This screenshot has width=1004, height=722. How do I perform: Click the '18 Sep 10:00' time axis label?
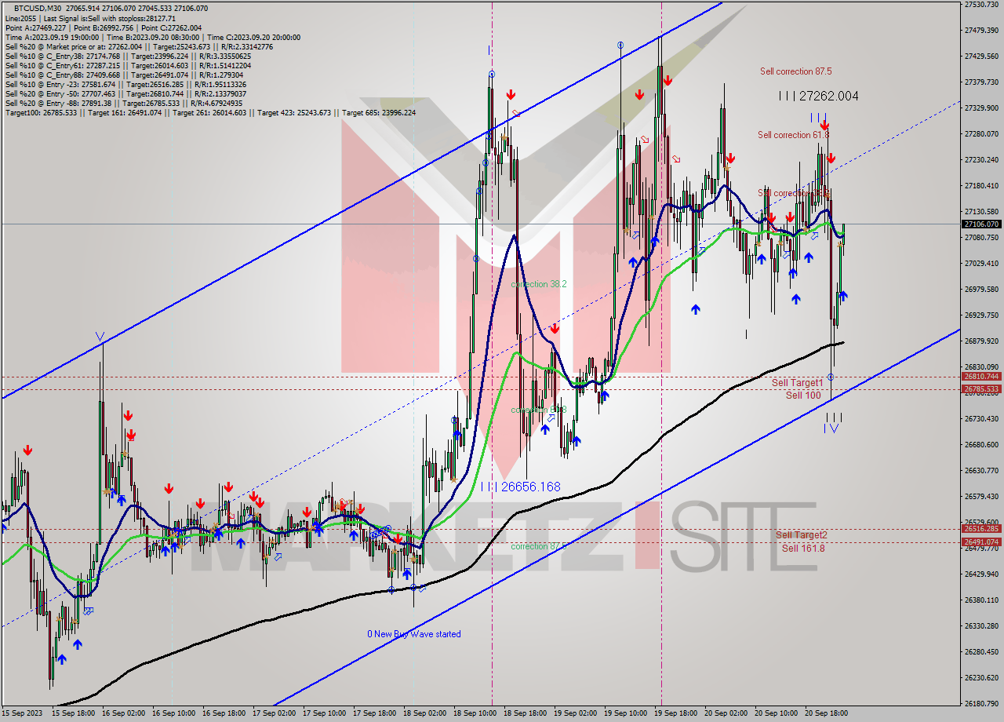[x=475, y=713]
